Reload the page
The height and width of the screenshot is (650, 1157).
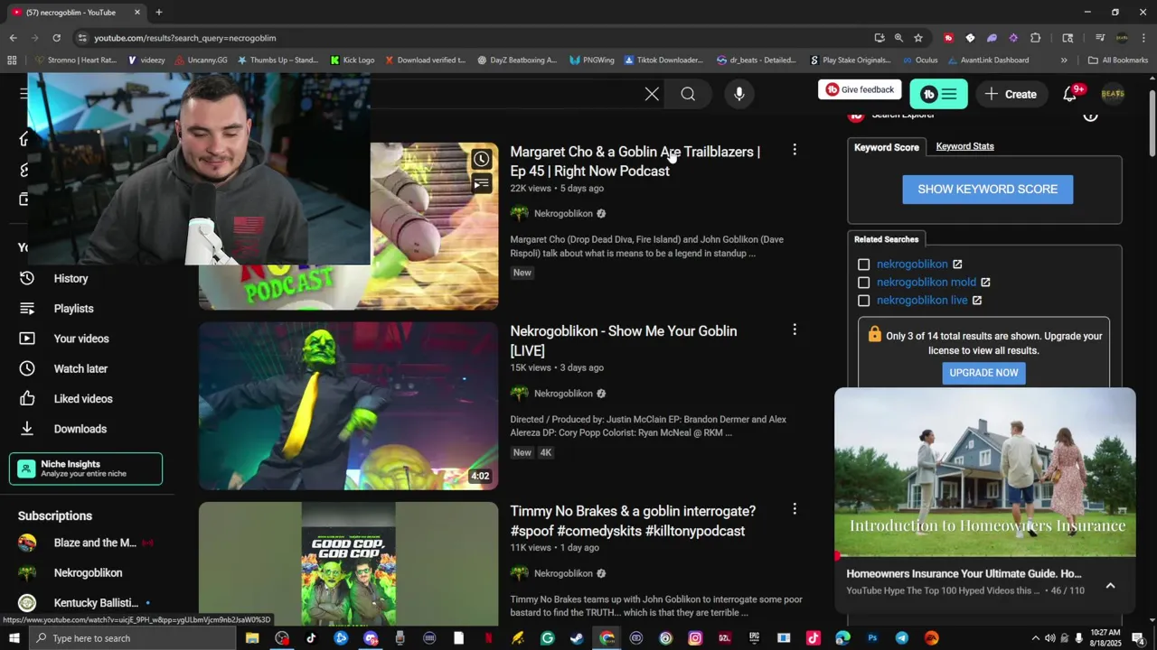pos(56,38)
